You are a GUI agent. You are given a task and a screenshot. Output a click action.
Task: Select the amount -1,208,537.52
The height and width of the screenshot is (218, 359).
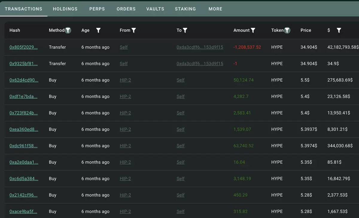(x=247, y=47)
